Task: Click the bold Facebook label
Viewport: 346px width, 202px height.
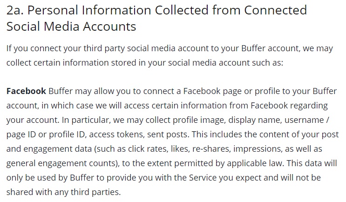Action: coord(26,91)
